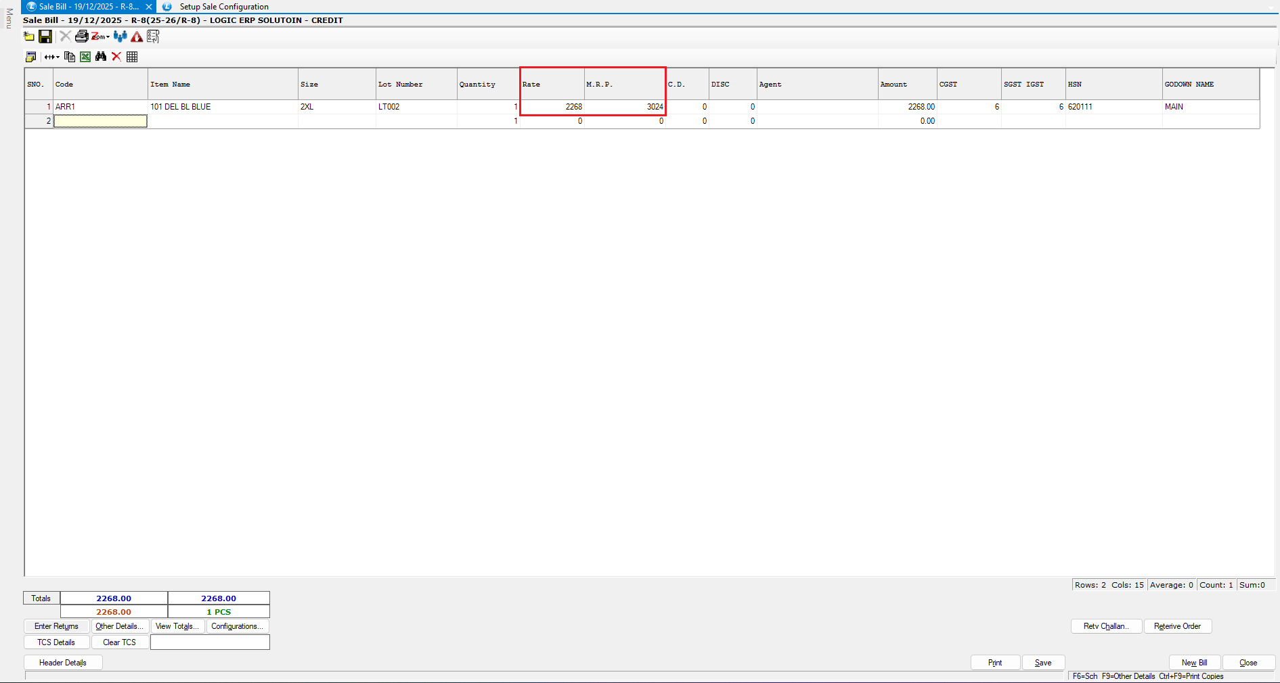1280x683 pixels.
Task: Click the copy pages icon in grid toolbar
Action: [x=70, y=57]
